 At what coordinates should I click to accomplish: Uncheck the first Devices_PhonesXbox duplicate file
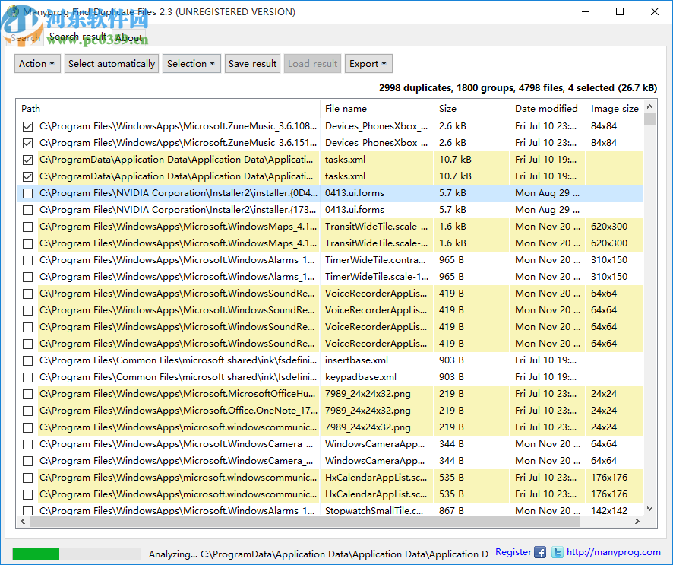click(x=27, y=126)
